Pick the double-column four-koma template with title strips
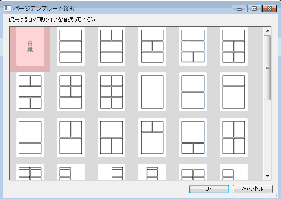Viewport: 281px width, 199px height. click(x=30, y=172)
